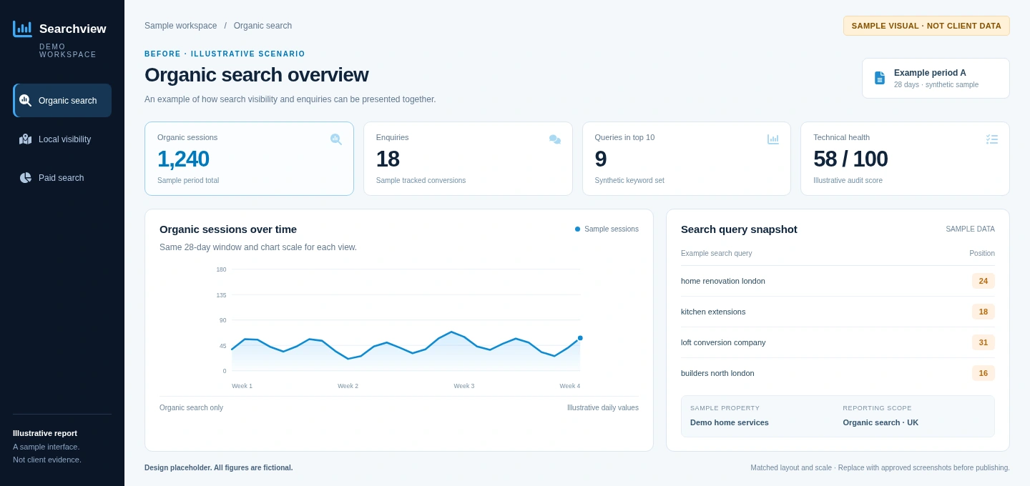This screenshot has height=486, width=1030.
Task: Click the Week 4 axis label
Action: click(570, 386)
